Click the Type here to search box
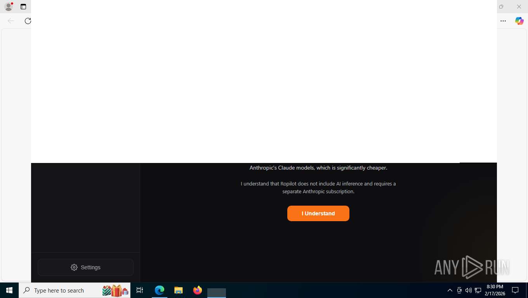Viewport: 528px width, 298px height. point(75,290)
